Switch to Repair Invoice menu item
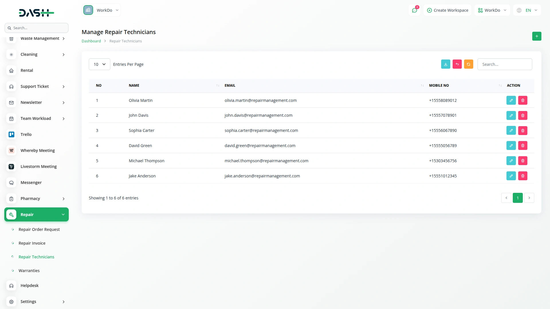The height and width of the screenshot is (309, 550). point(32,243)
